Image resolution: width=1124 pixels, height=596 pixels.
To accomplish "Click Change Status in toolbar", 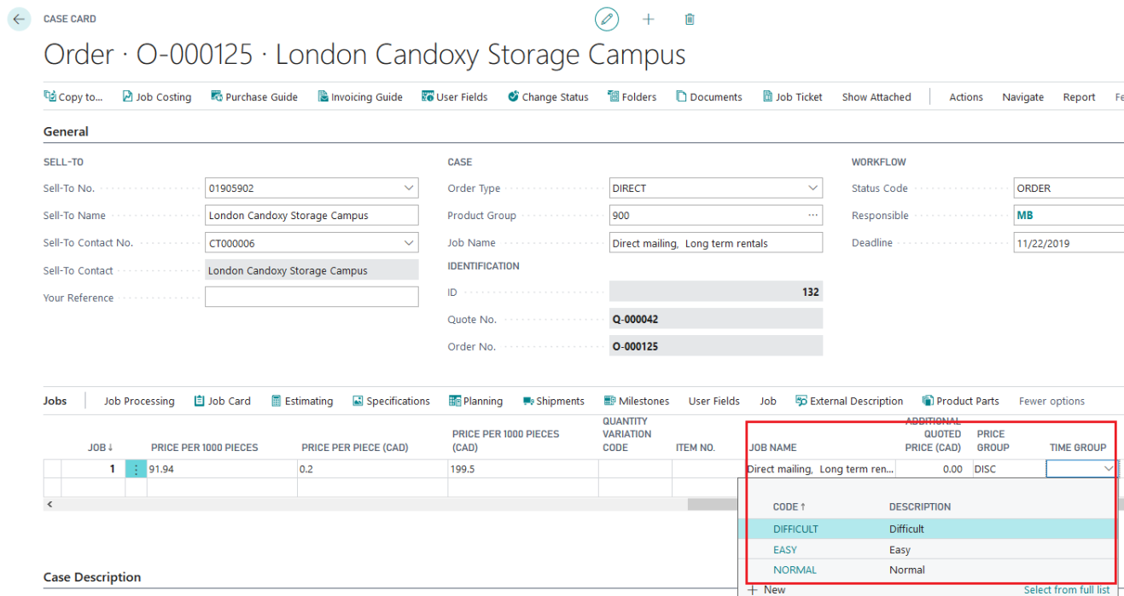I will click(548, 97).
